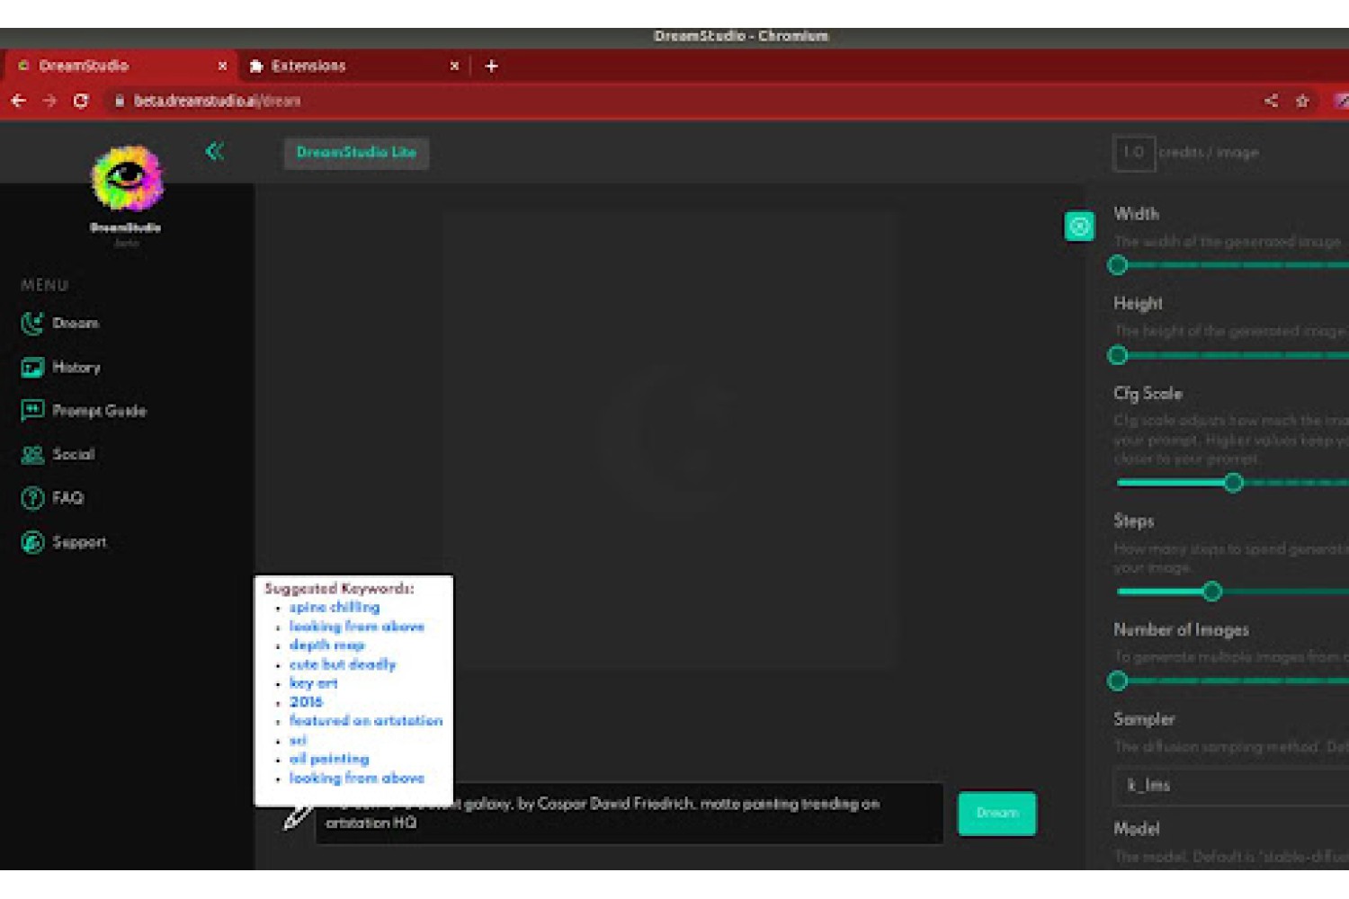
Task: Click the pencil icon beside the prompt box
Action: click(298, 816)
